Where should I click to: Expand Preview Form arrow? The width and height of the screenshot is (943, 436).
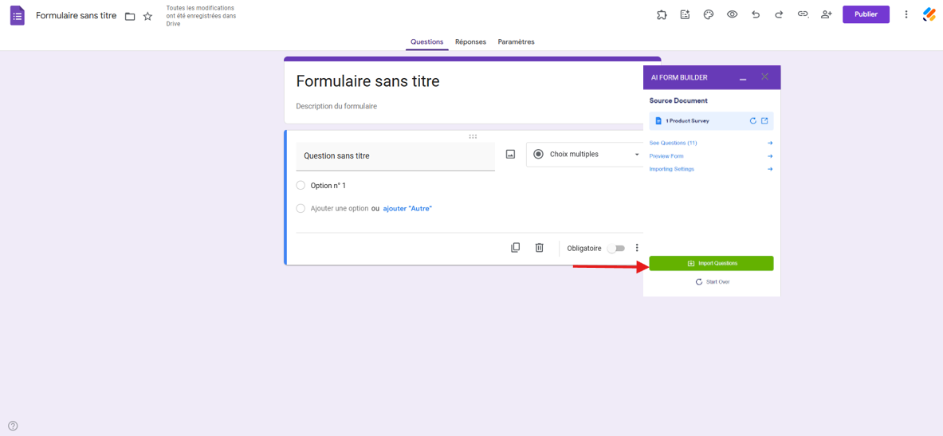[770, 156]
